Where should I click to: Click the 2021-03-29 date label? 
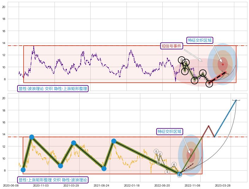coord(71,186)
